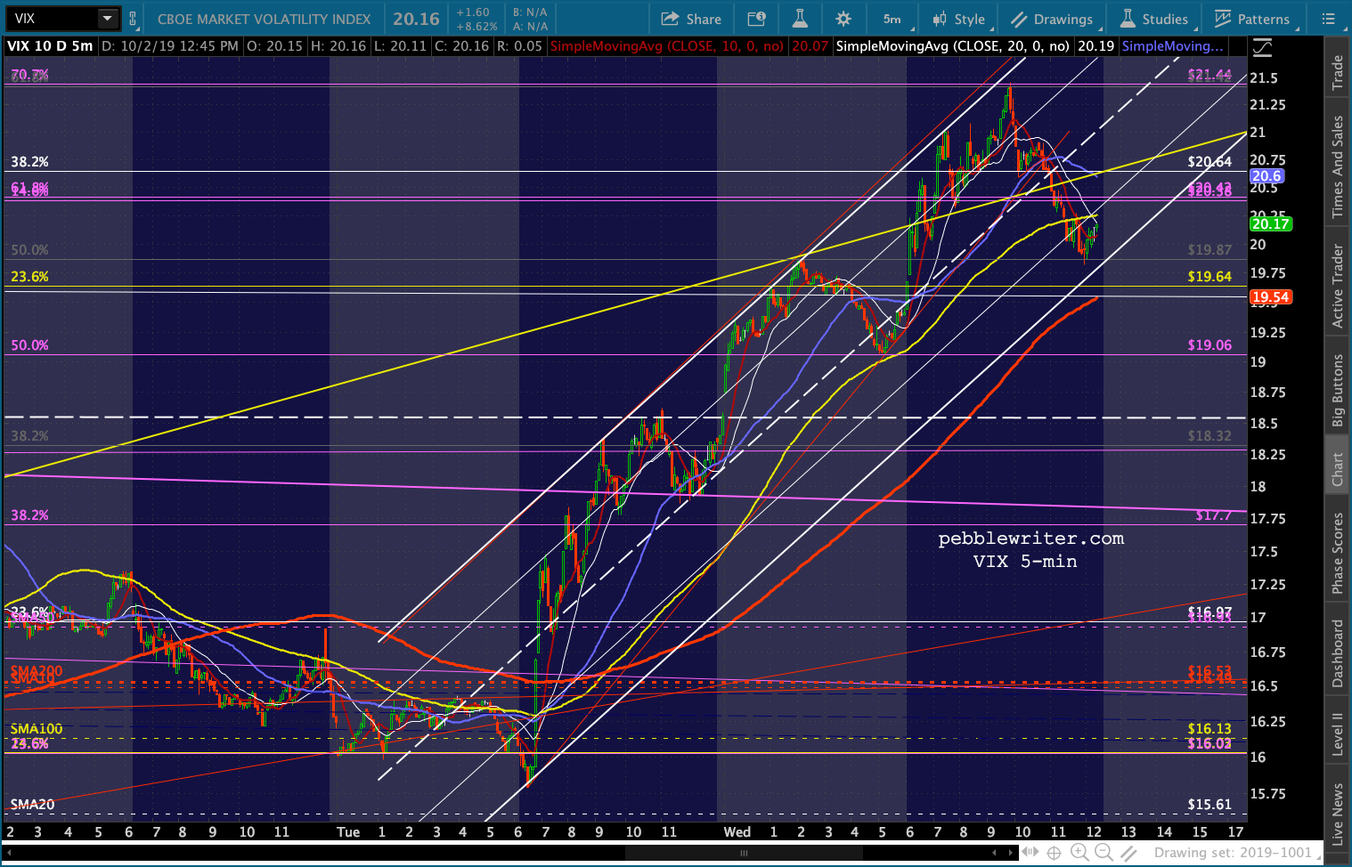
Task: Click the crosshair pan tool icon
Action: tap(1055, 853)
